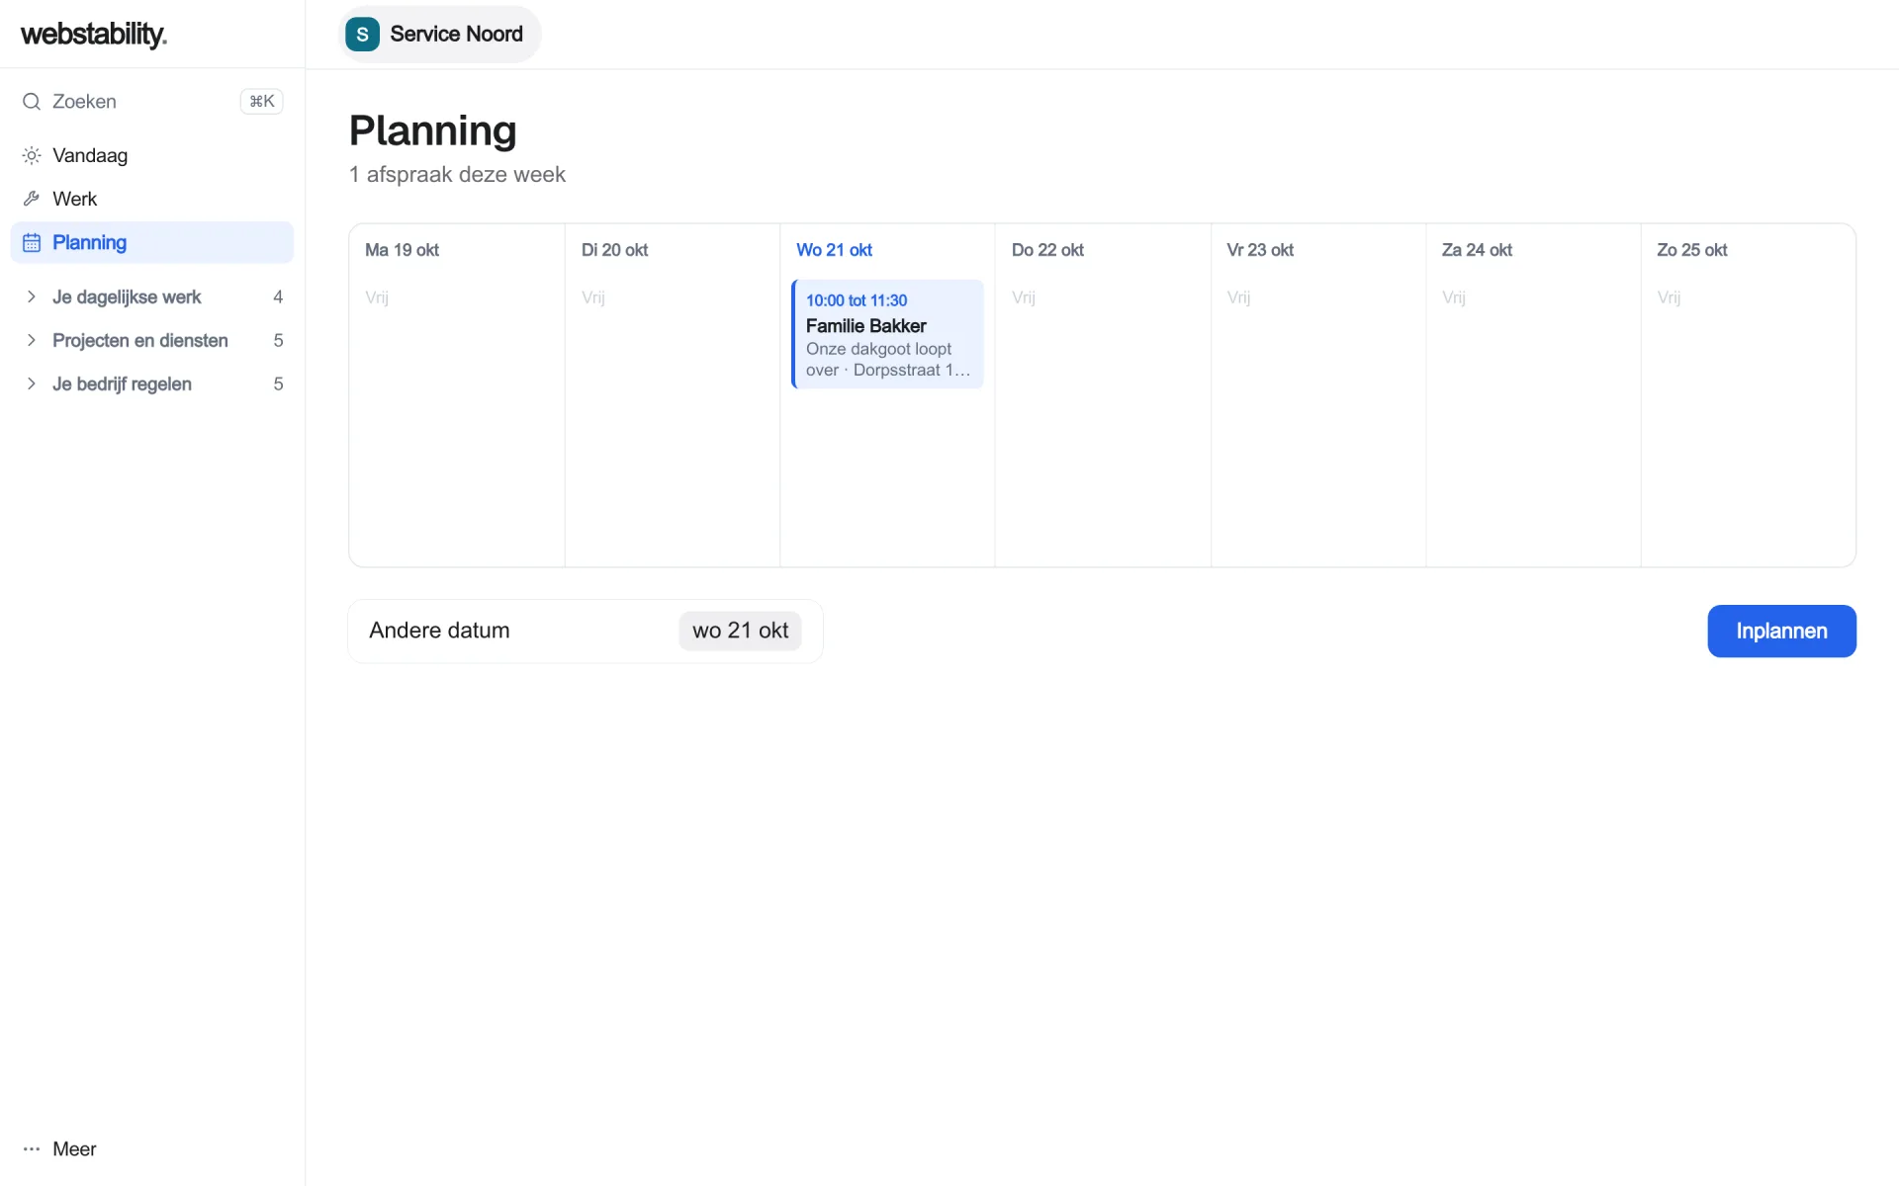Go to Vandaag in the sidebar
Viewport: 1899px width, 1186px height.
pyautogui.click(x=152, y=155)
